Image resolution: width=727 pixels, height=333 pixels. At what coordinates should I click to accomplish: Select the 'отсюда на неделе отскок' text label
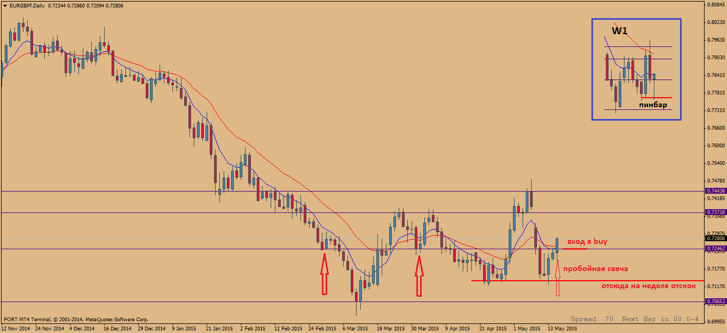649,286
